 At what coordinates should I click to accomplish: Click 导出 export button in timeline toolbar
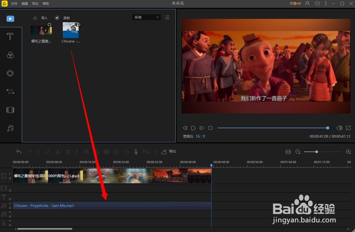168,152
